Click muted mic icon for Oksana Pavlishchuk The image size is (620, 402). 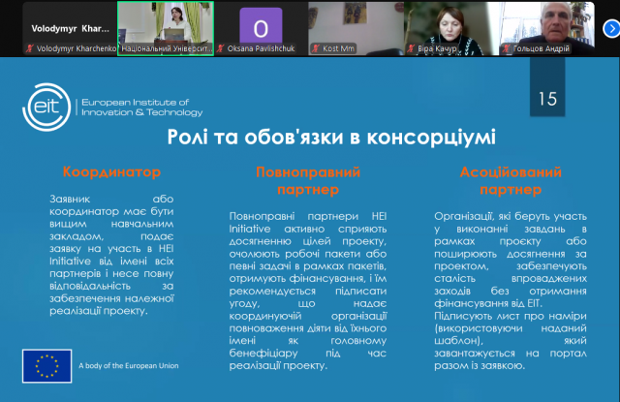[x=221, y=48]
